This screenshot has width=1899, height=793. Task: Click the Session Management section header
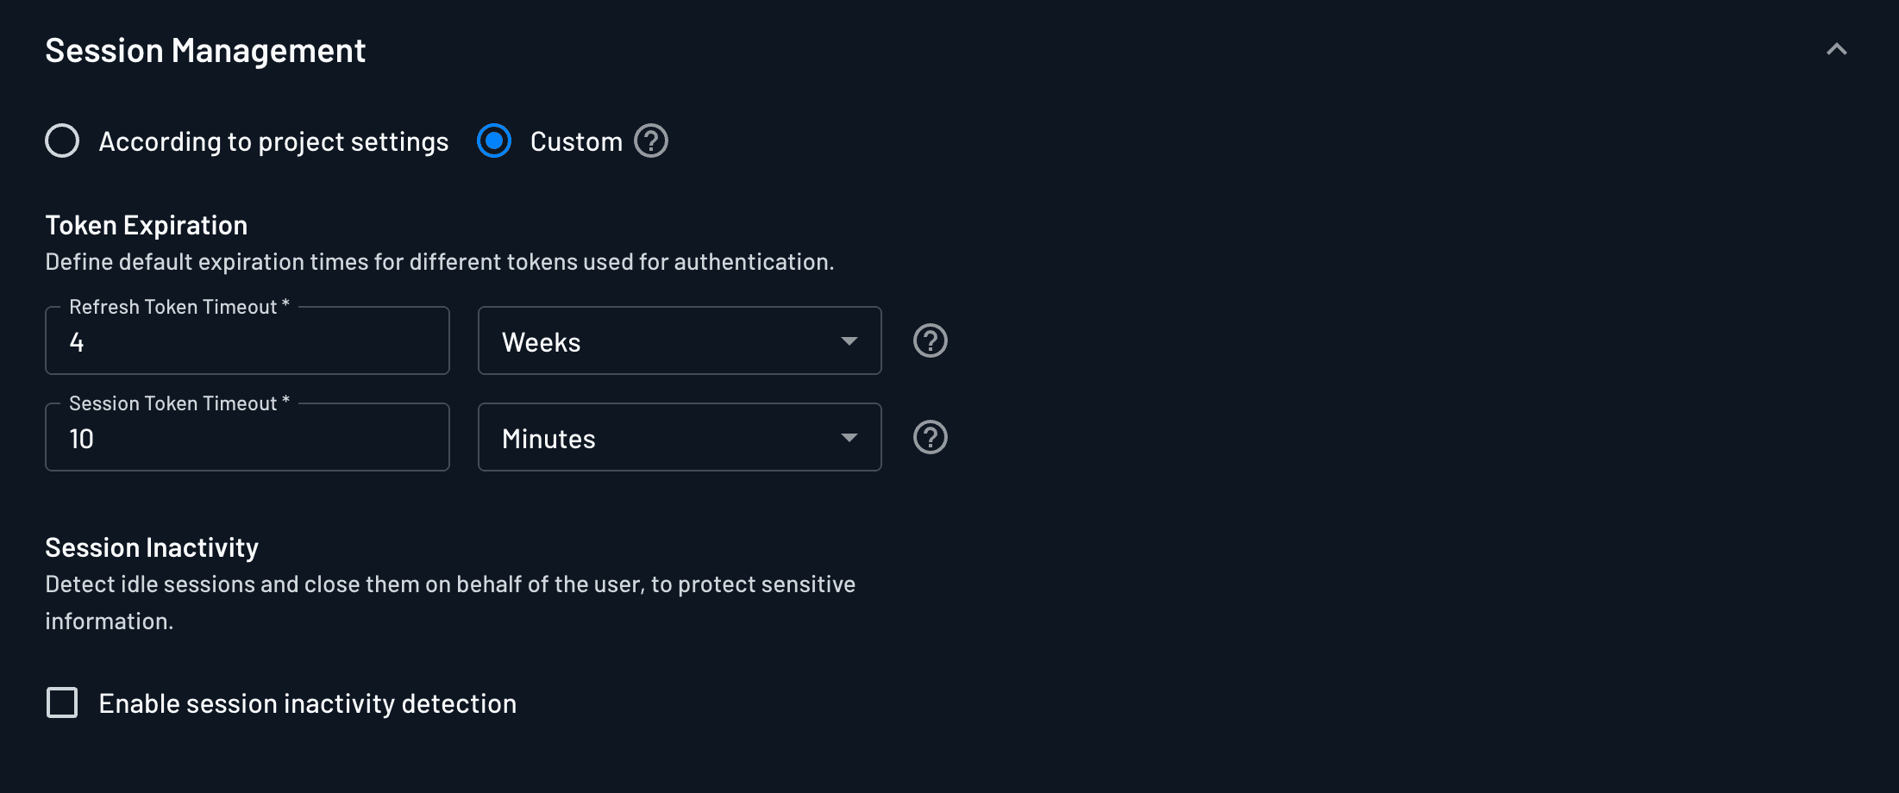click(x=205, y=50)
